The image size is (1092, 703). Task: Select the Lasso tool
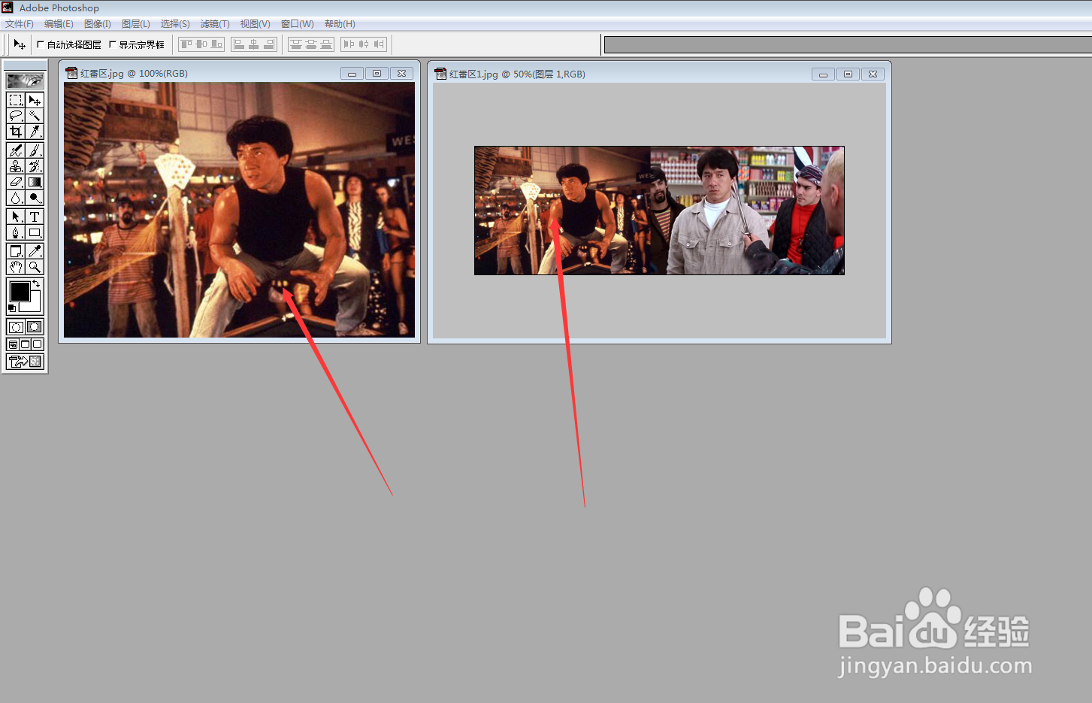[16, 116]
